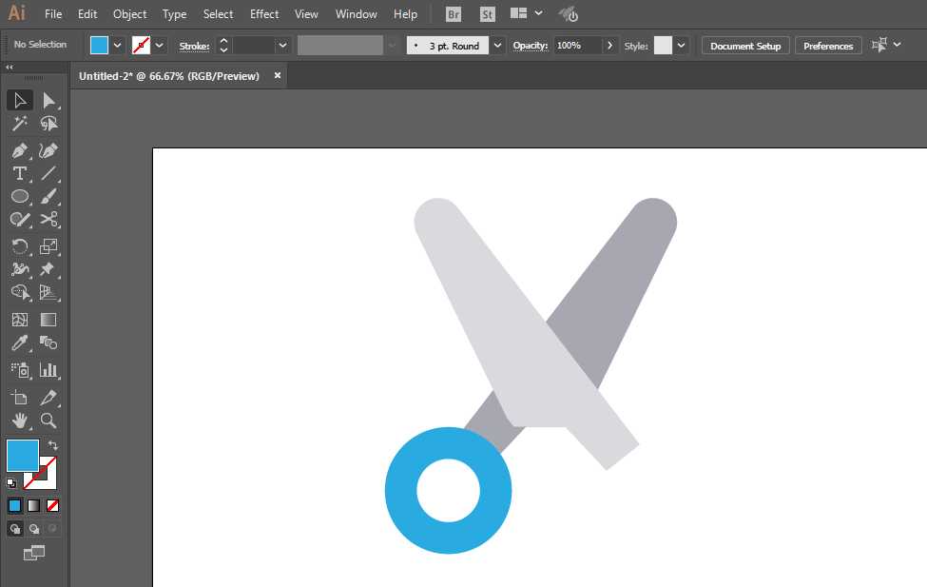Select the Pen tool
Viewport: 927px width, 587px height.
(x=20, y=150)
